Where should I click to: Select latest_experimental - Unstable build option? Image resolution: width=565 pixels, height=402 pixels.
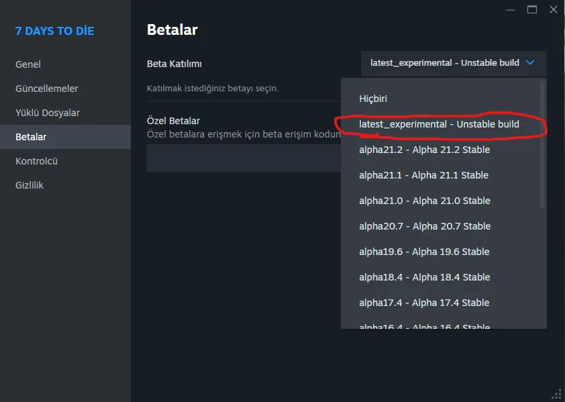click(440, 124)
